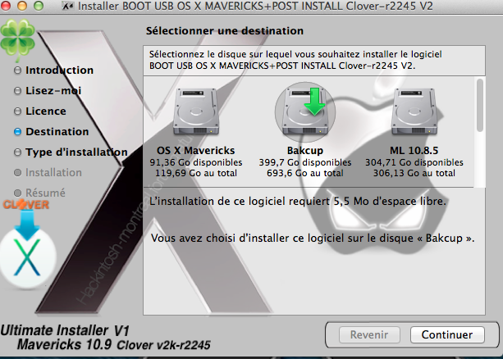Click the 'Ultimate Installer V1' caption

pyautogui.click(x=65, y=330)
